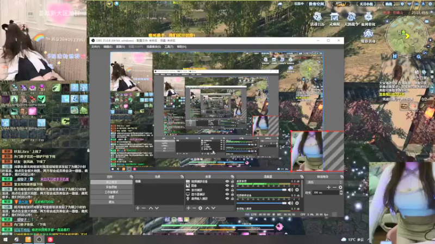435x244 pixels.
Task: Open the 查看(V) menu in OBS
Action: coord(120,47)
